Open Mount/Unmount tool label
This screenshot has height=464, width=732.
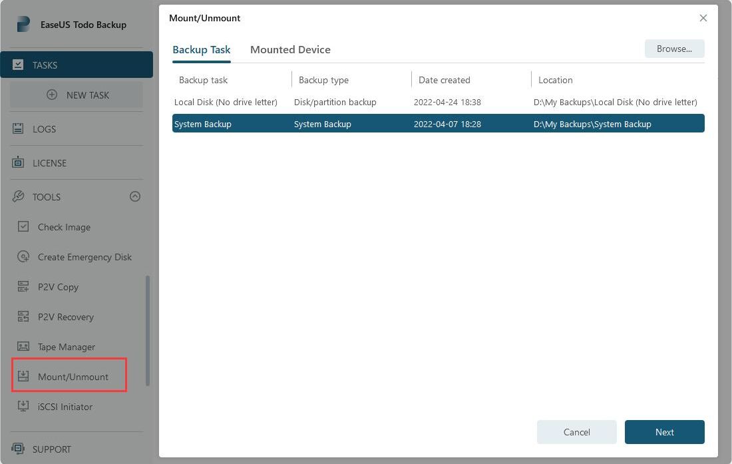[x=73, y=377]
